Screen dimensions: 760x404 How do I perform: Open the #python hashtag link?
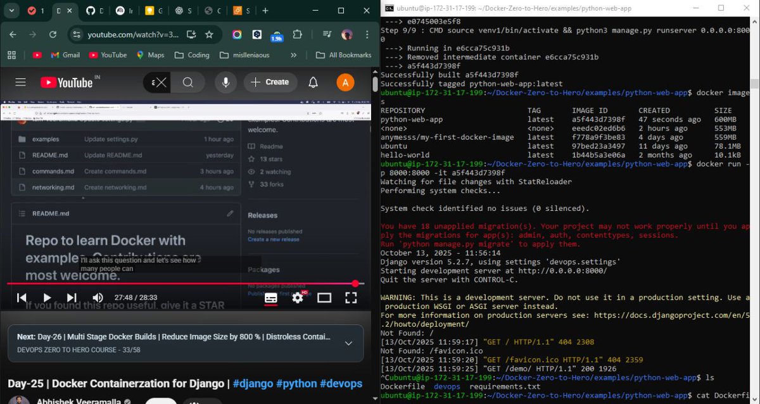click(297, 384)
